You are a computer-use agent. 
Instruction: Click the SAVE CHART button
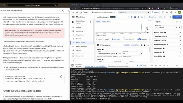(177, 17)
